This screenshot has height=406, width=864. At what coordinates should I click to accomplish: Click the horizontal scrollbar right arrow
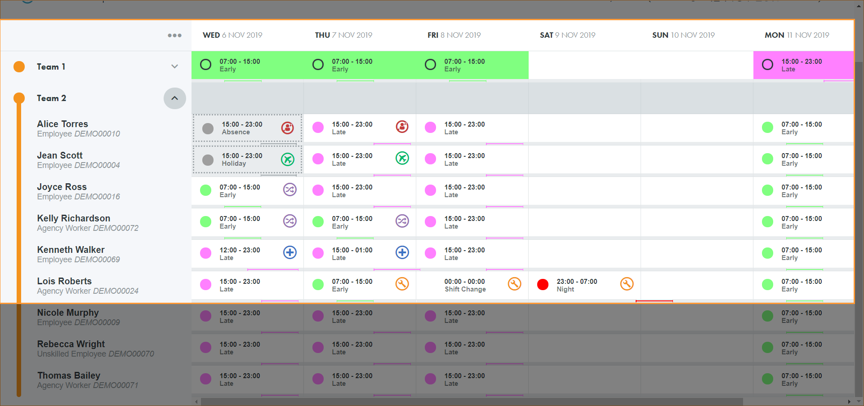[x=849, y=402]
